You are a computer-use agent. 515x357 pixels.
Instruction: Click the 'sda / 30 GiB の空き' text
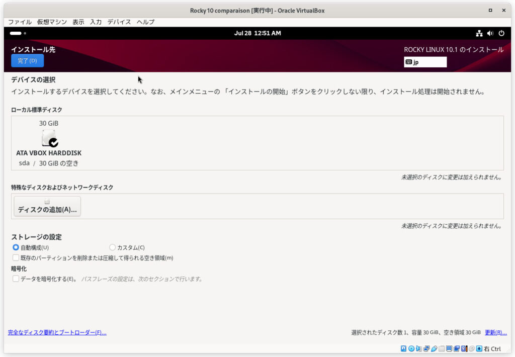pyautogui.click(x=49, y=163)
